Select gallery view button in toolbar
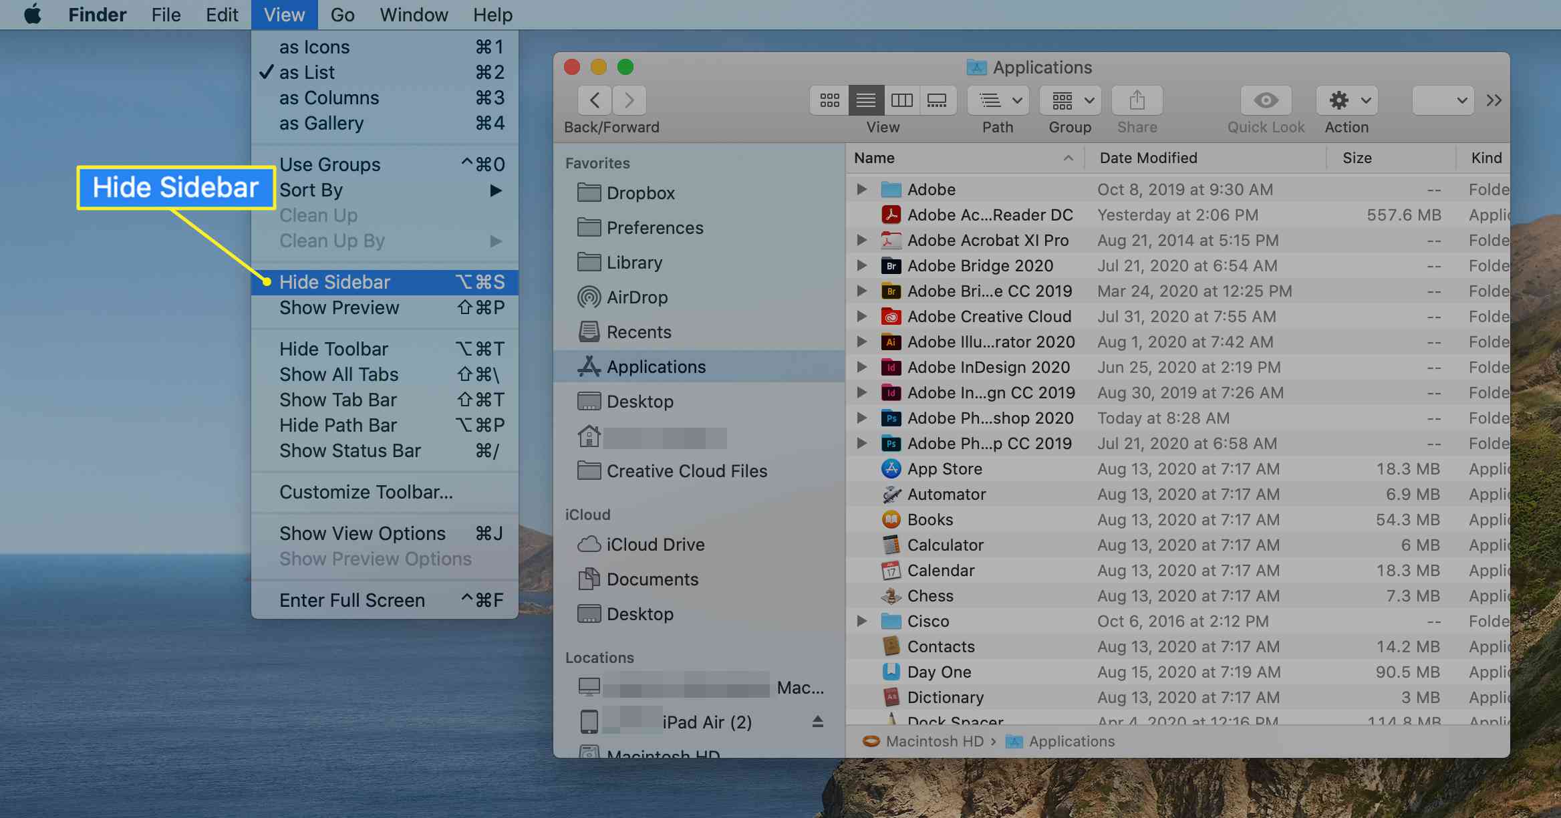The width and height of the screenshot is (1561, 818). [x=938, y=100]
